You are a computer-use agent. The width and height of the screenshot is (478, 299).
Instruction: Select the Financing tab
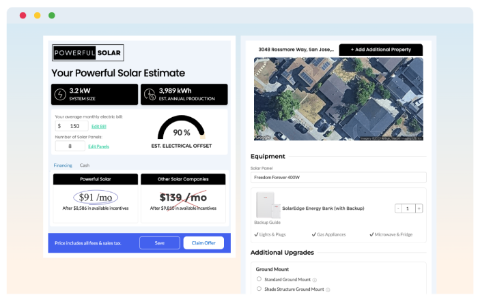(63, 166)
